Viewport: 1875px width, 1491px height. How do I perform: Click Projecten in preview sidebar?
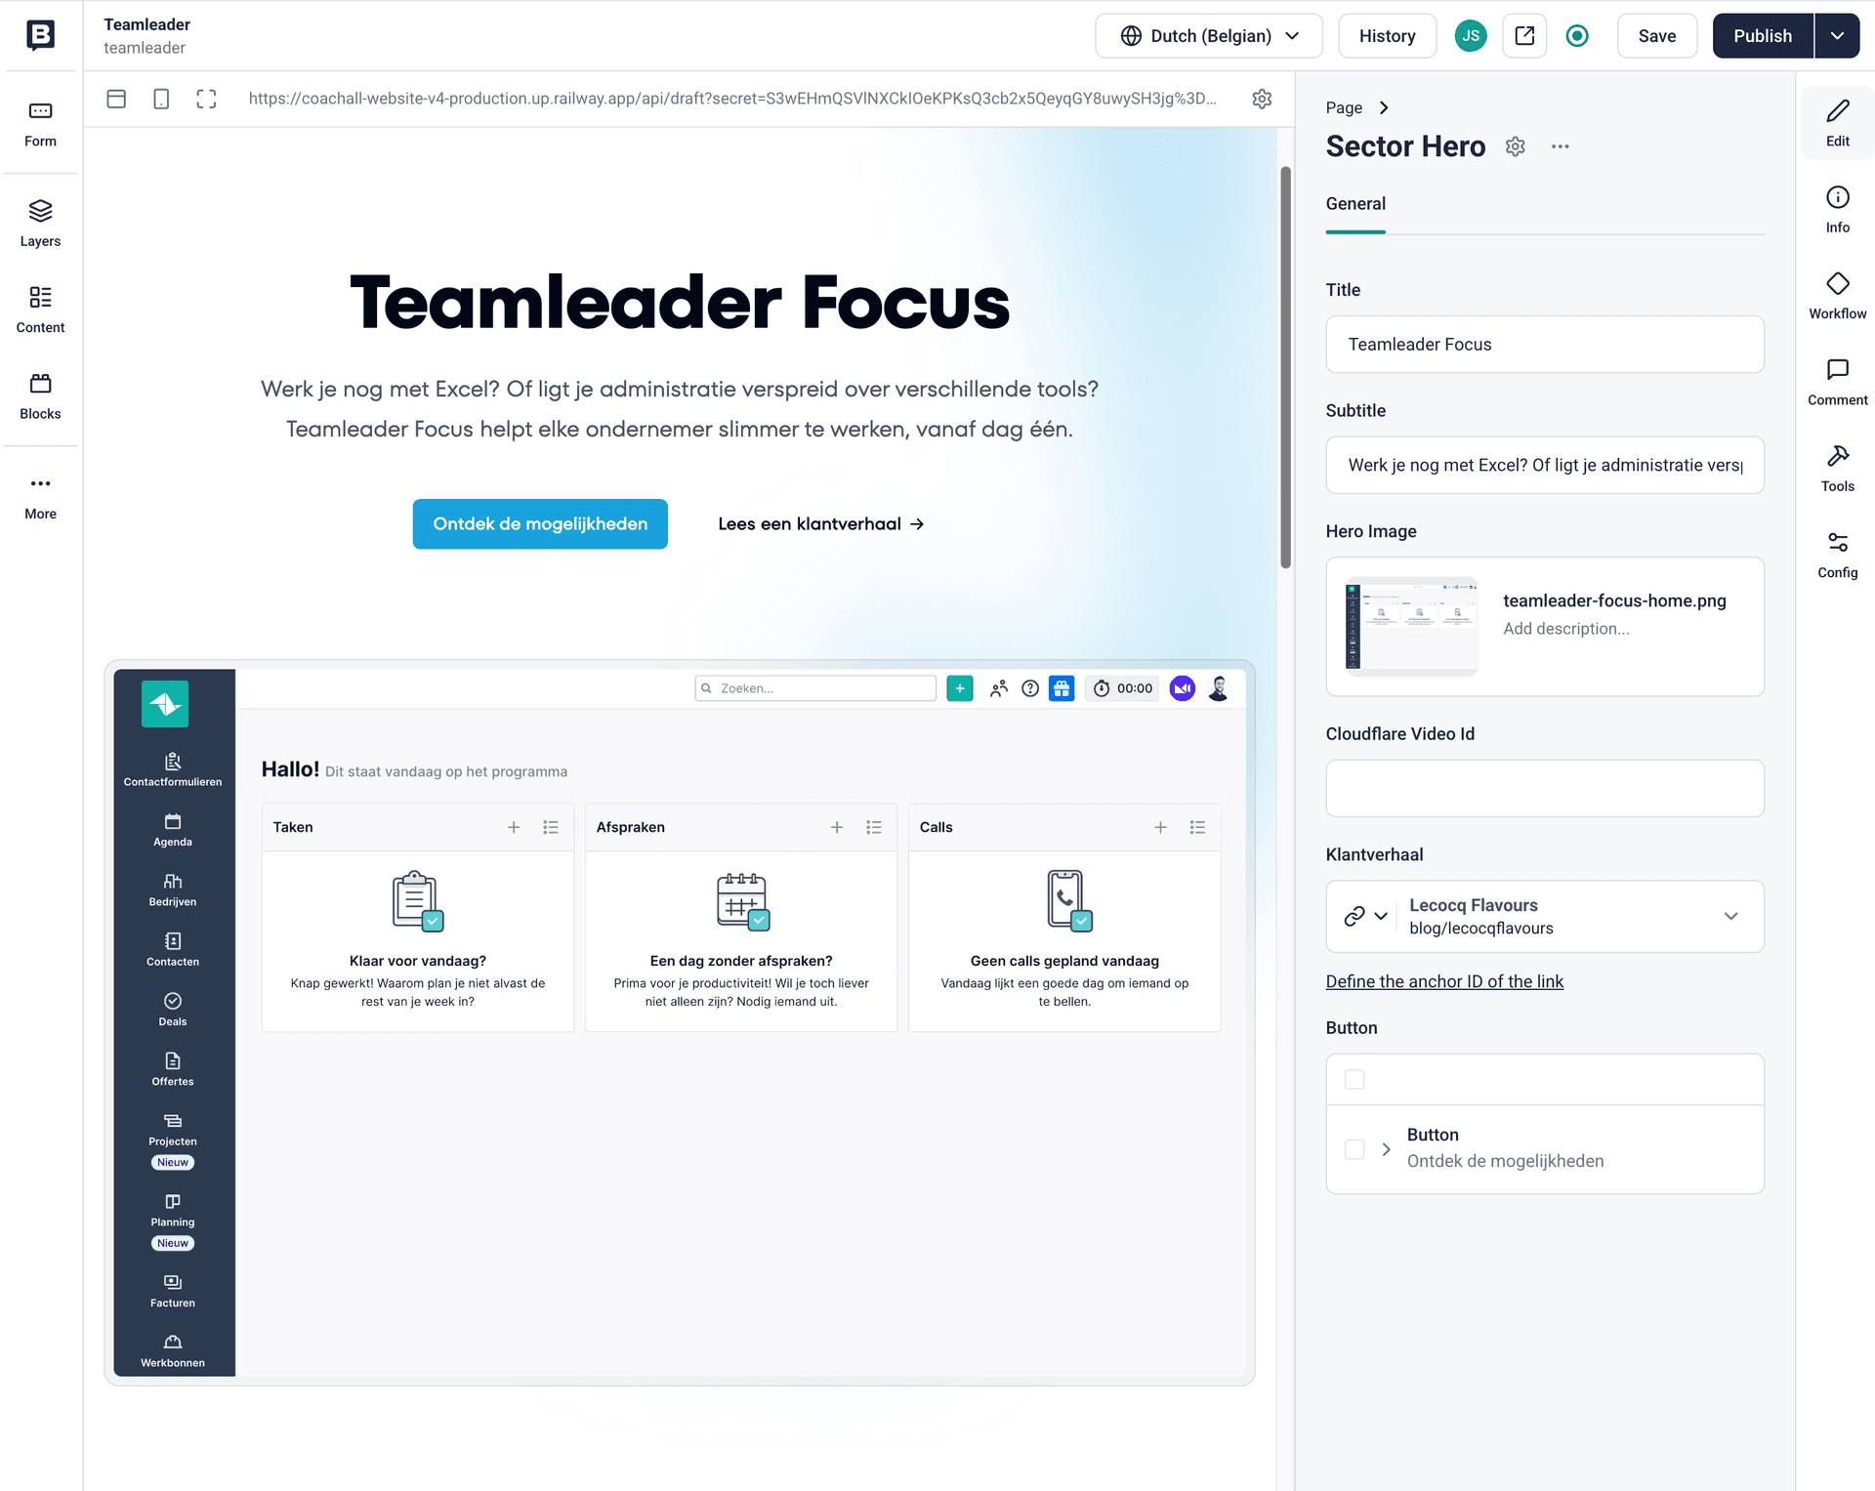173,1131
